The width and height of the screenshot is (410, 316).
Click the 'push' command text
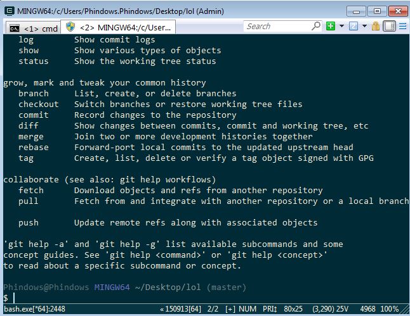(28, 223)
